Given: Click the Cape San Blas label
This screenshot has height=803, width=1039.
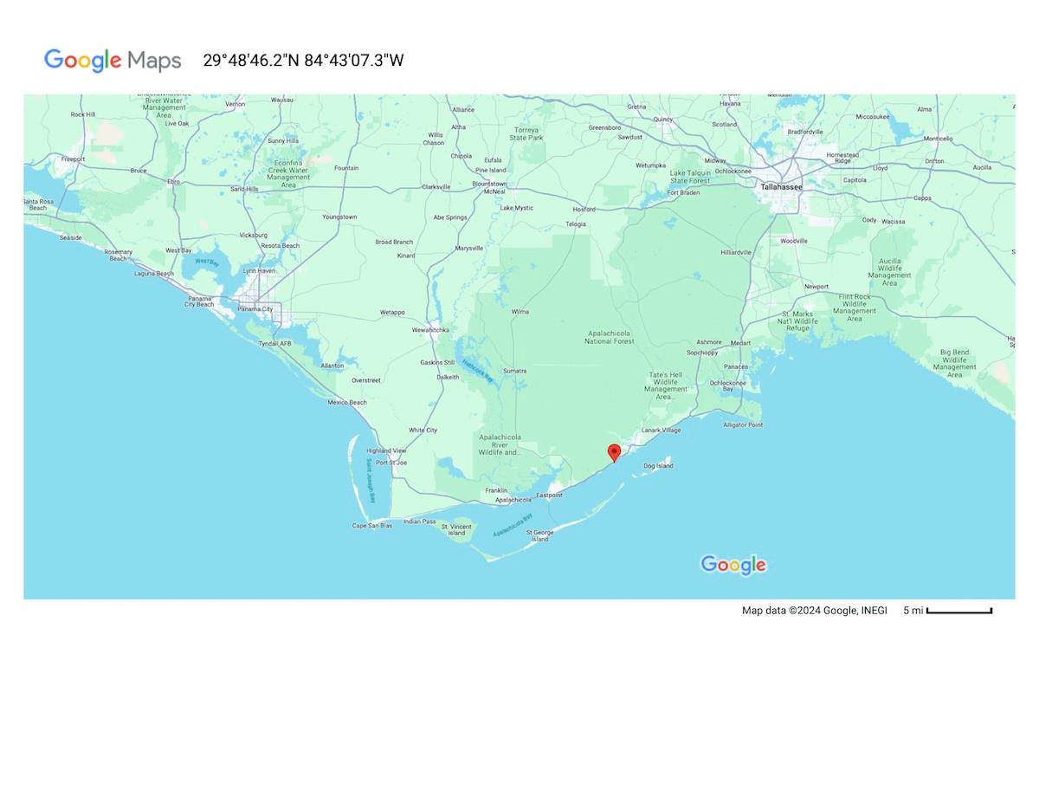Looking at the screenshot, I should point(371,526).
